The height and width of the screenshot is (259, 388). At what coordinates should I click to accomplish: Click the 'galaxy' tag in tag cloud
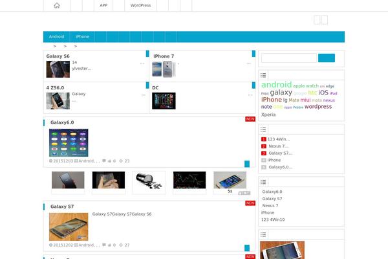(281, 93)
